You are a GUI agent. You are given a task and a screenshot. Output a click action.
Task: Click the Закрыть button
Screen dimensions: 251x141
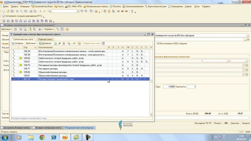[x=246, y=123]
